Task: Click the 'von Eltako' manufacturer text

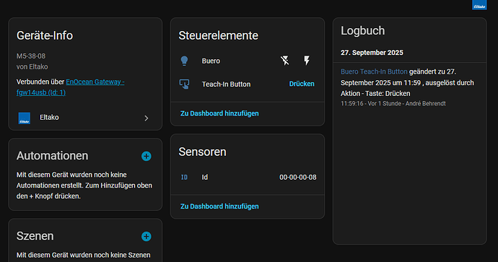Action: click(x=32, y=66)
